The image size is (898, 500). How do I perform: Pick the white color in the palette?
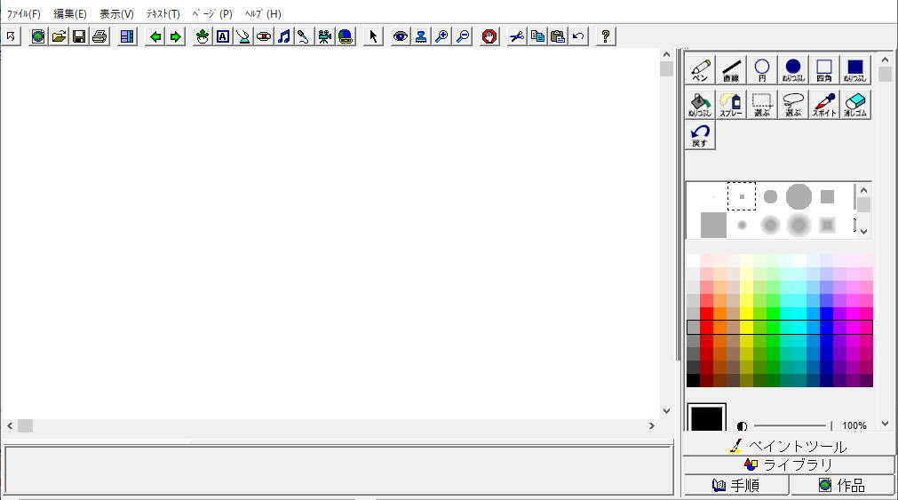(x=693, y=261)
